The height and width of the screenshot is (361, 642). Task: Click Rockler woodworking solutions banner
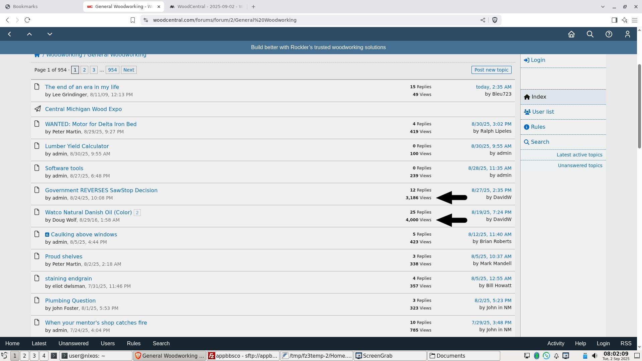point(318,47)
